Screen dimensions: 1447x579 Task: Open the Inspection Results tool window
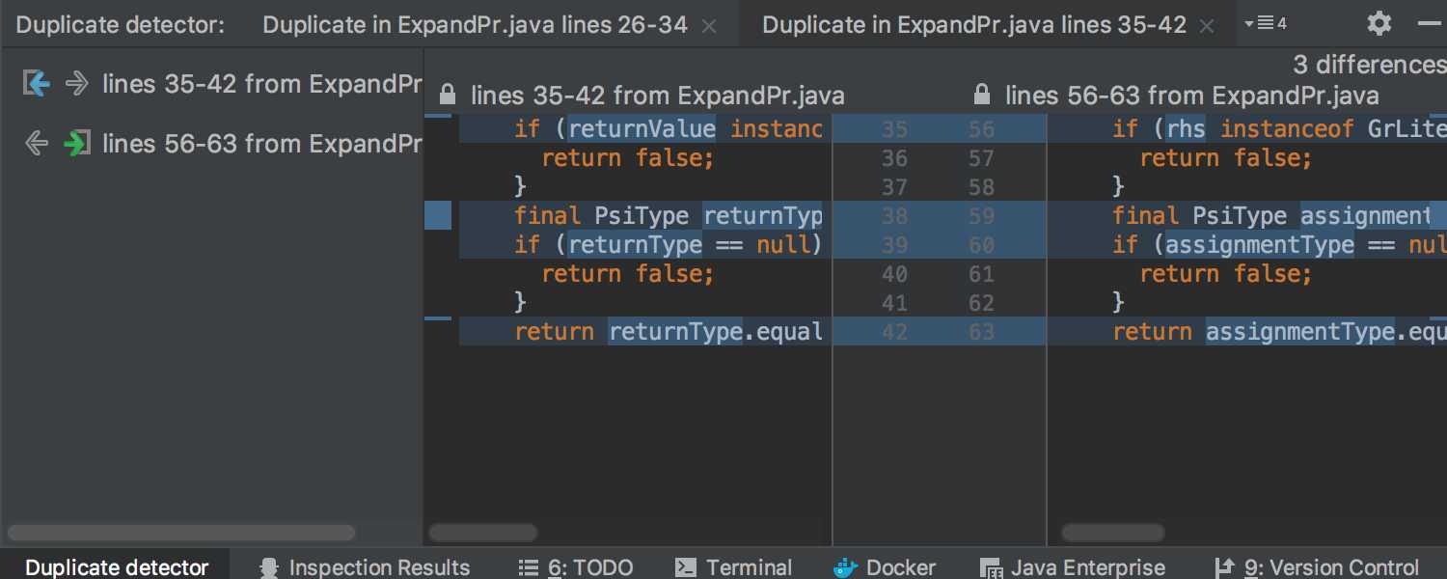(365, 567)
